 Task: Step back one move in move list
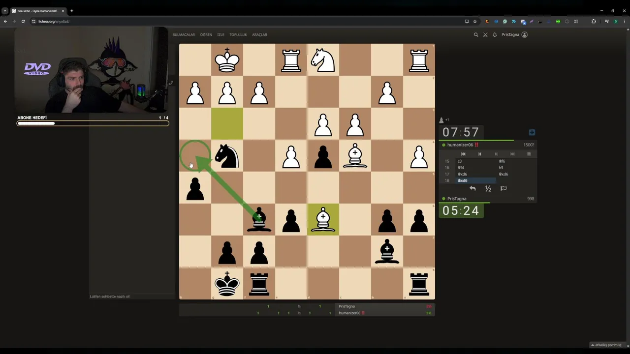pyautogui.click(x=479, y=154)
